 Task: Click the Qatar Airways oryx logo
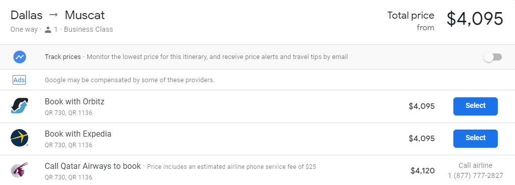[x=19, y=170]
